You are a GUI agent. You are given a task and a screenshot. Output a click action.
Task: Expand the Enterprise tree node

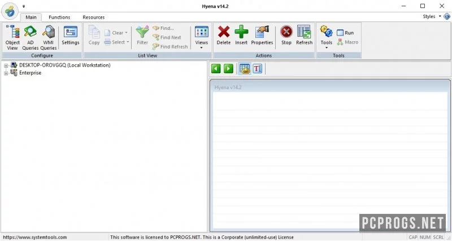(x=6, y=73)
